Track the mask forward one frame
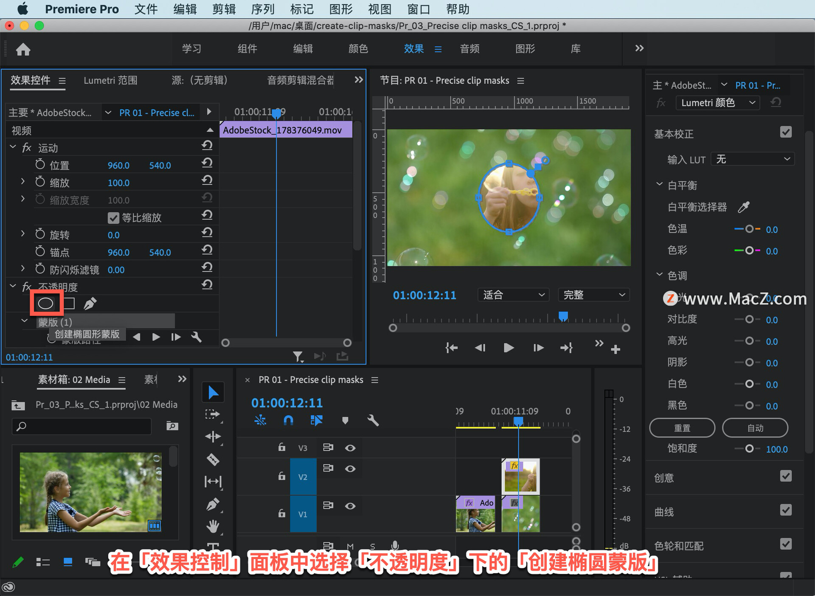The height and width of the screenshot is (596, 815). pyautogui.click(x=176, y=337)
